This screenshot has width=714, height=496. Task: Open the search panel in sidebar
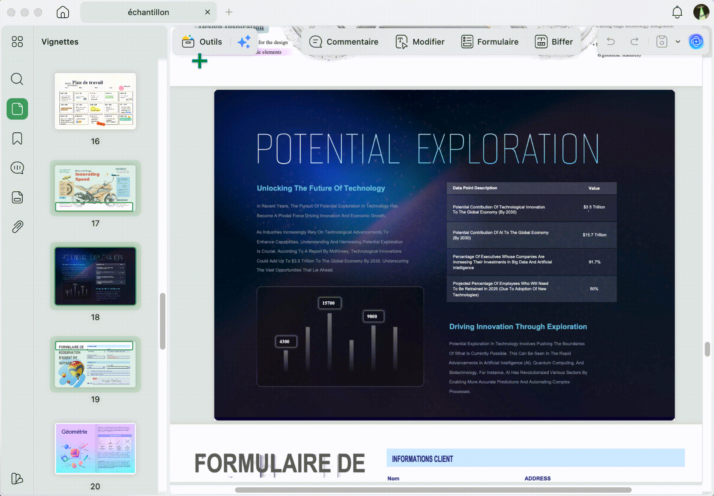click(x=17, y=79)
